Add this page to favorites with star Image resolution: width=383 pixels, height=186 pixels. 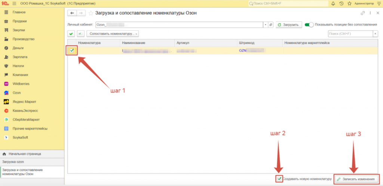click(x=91, y=13)
